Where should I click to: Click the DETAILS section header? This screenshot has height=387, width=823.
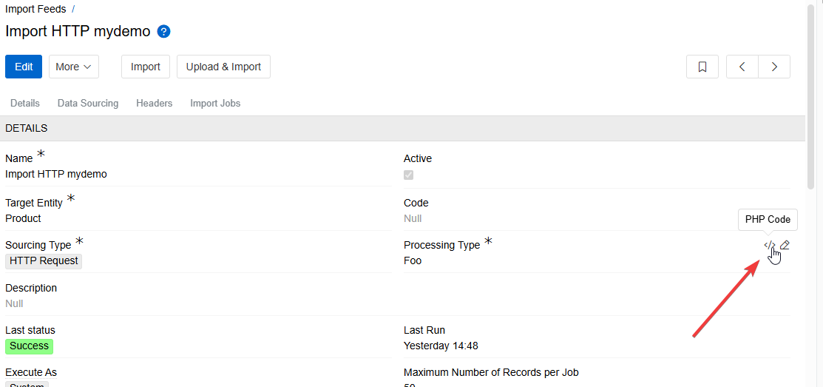[27, 129]
